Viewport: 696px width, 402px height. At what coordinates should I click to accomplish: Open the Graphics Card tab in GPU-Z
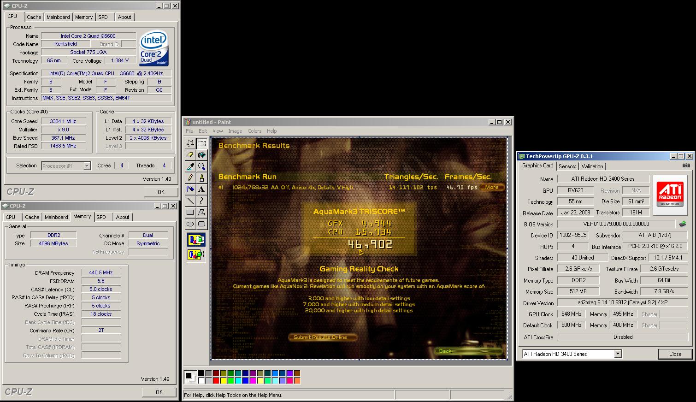tap(537, 166)
